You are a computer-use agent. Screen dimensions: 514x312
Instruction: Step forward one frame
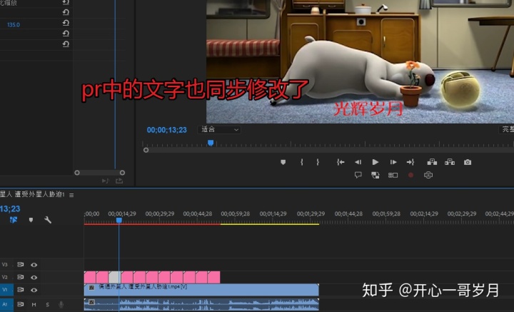393,162
